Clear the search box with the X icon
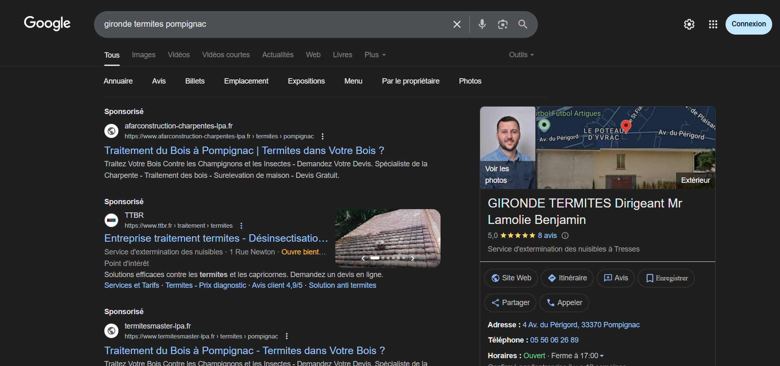Image resolution: width=780 pixels, height=366 pixels. click(x=457, y=24)
